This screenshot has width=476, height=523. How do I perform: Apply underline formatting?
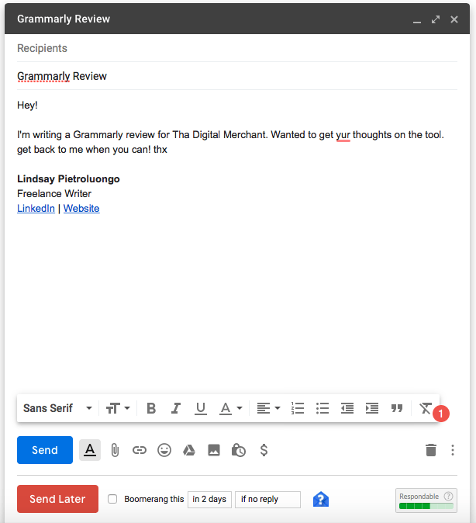coord(200,408)
